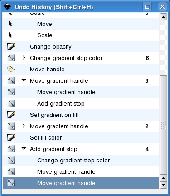Select the Move handle history entry
The height and width of the screenshot is (196, 170).
tap(81, 70)
